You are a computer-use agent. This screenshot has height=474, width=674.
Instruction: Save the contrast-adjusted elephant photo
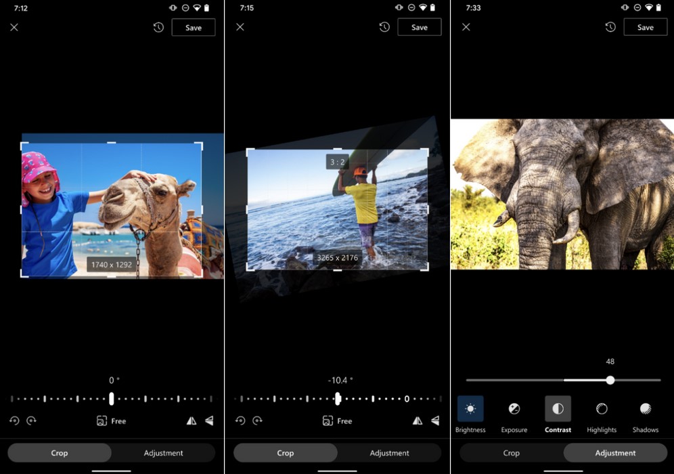tap(646, 27)
